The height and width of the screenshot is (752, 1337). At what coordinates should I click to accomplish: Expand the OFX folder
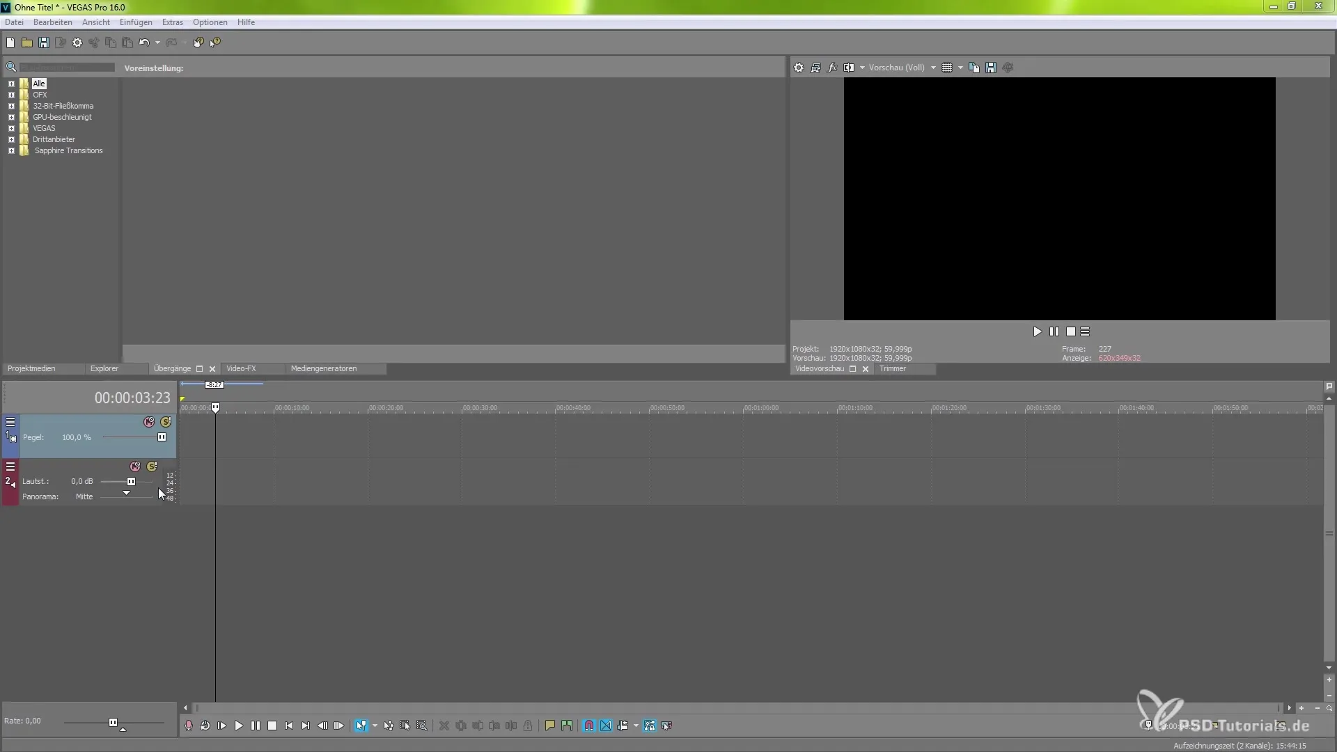click(11, 95)
